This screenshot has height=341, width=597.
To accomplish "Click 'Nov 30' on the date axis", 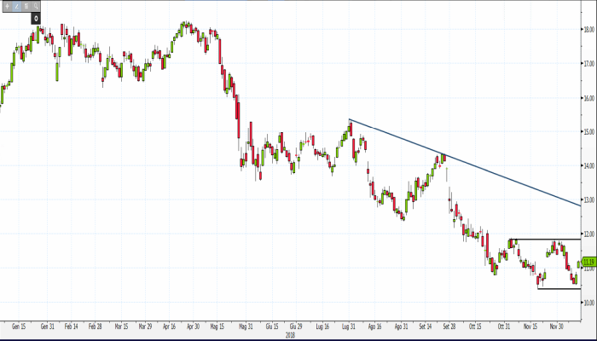I will point(555,326).
